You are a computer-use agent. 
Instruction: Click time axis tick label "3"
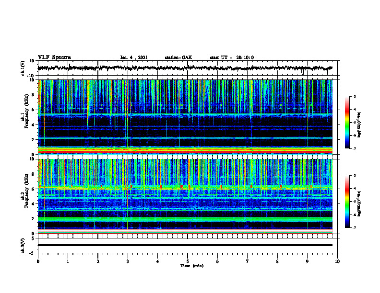(128, 261)
